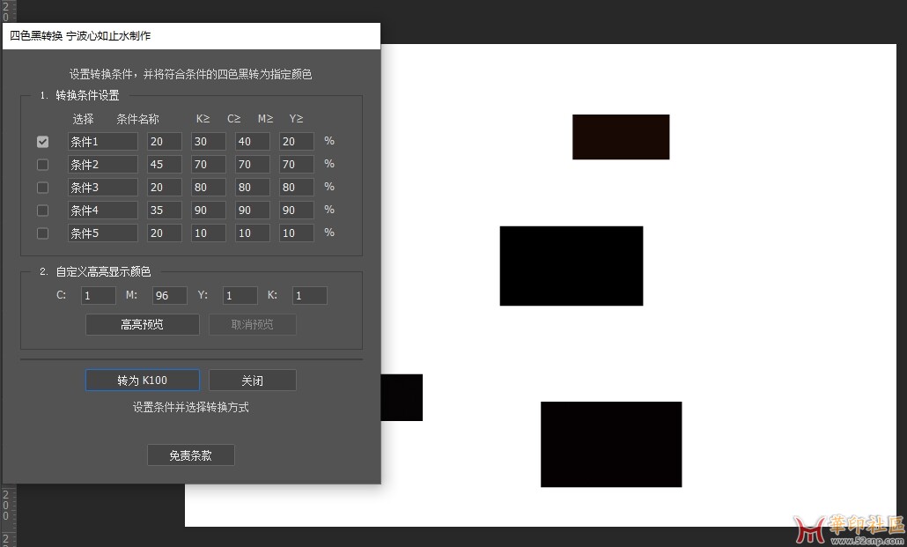Image resolution: width=907 pixels, height=547 pixels.
Task: Focus the Y value field of 条件5
Action: point(296,233)
